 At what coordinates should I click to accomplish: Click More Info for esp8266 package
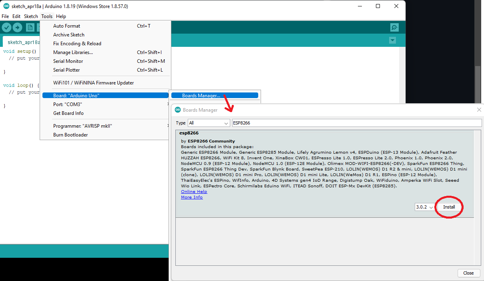pyautogui.click(x=191, y=197)
